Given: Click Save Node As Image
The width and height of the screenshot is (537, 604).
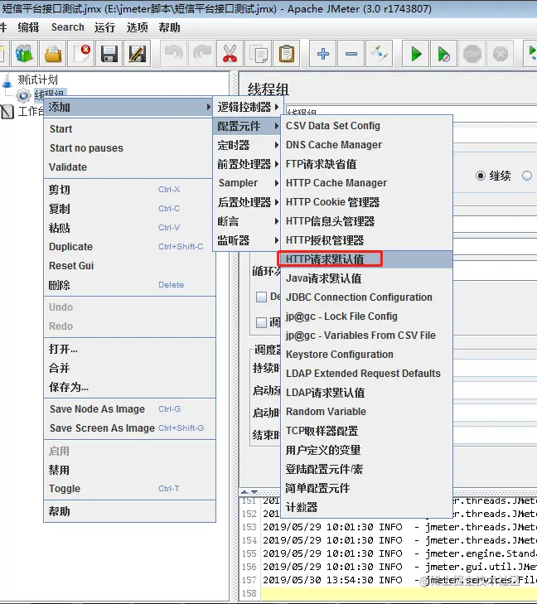Looking at the screenshot, I should (x=129, y=408).
